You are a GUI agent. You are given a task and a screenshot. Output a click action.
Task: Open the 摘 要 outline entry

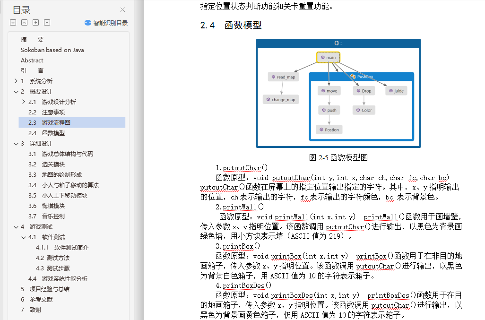32,40
